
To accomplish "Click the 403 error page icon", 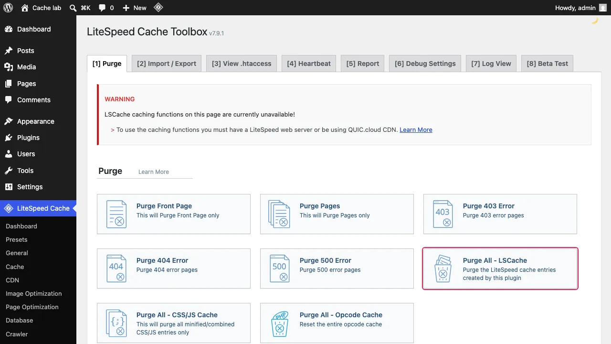I will click(x=443, y=214).
